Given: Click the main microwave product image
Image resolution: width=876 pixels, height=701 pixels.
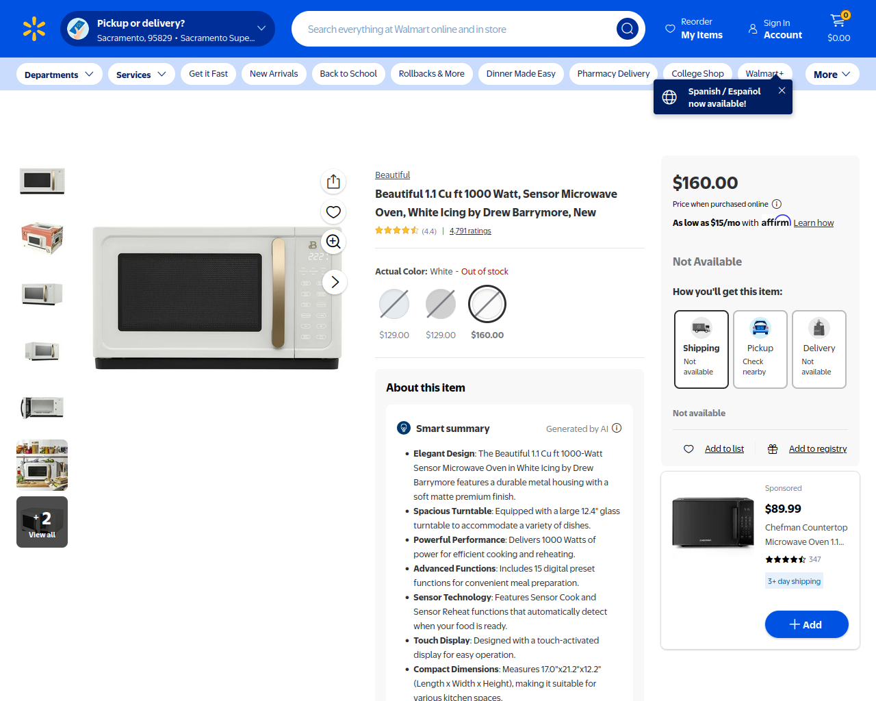Looking at the screenshot, I should [217, 297].
